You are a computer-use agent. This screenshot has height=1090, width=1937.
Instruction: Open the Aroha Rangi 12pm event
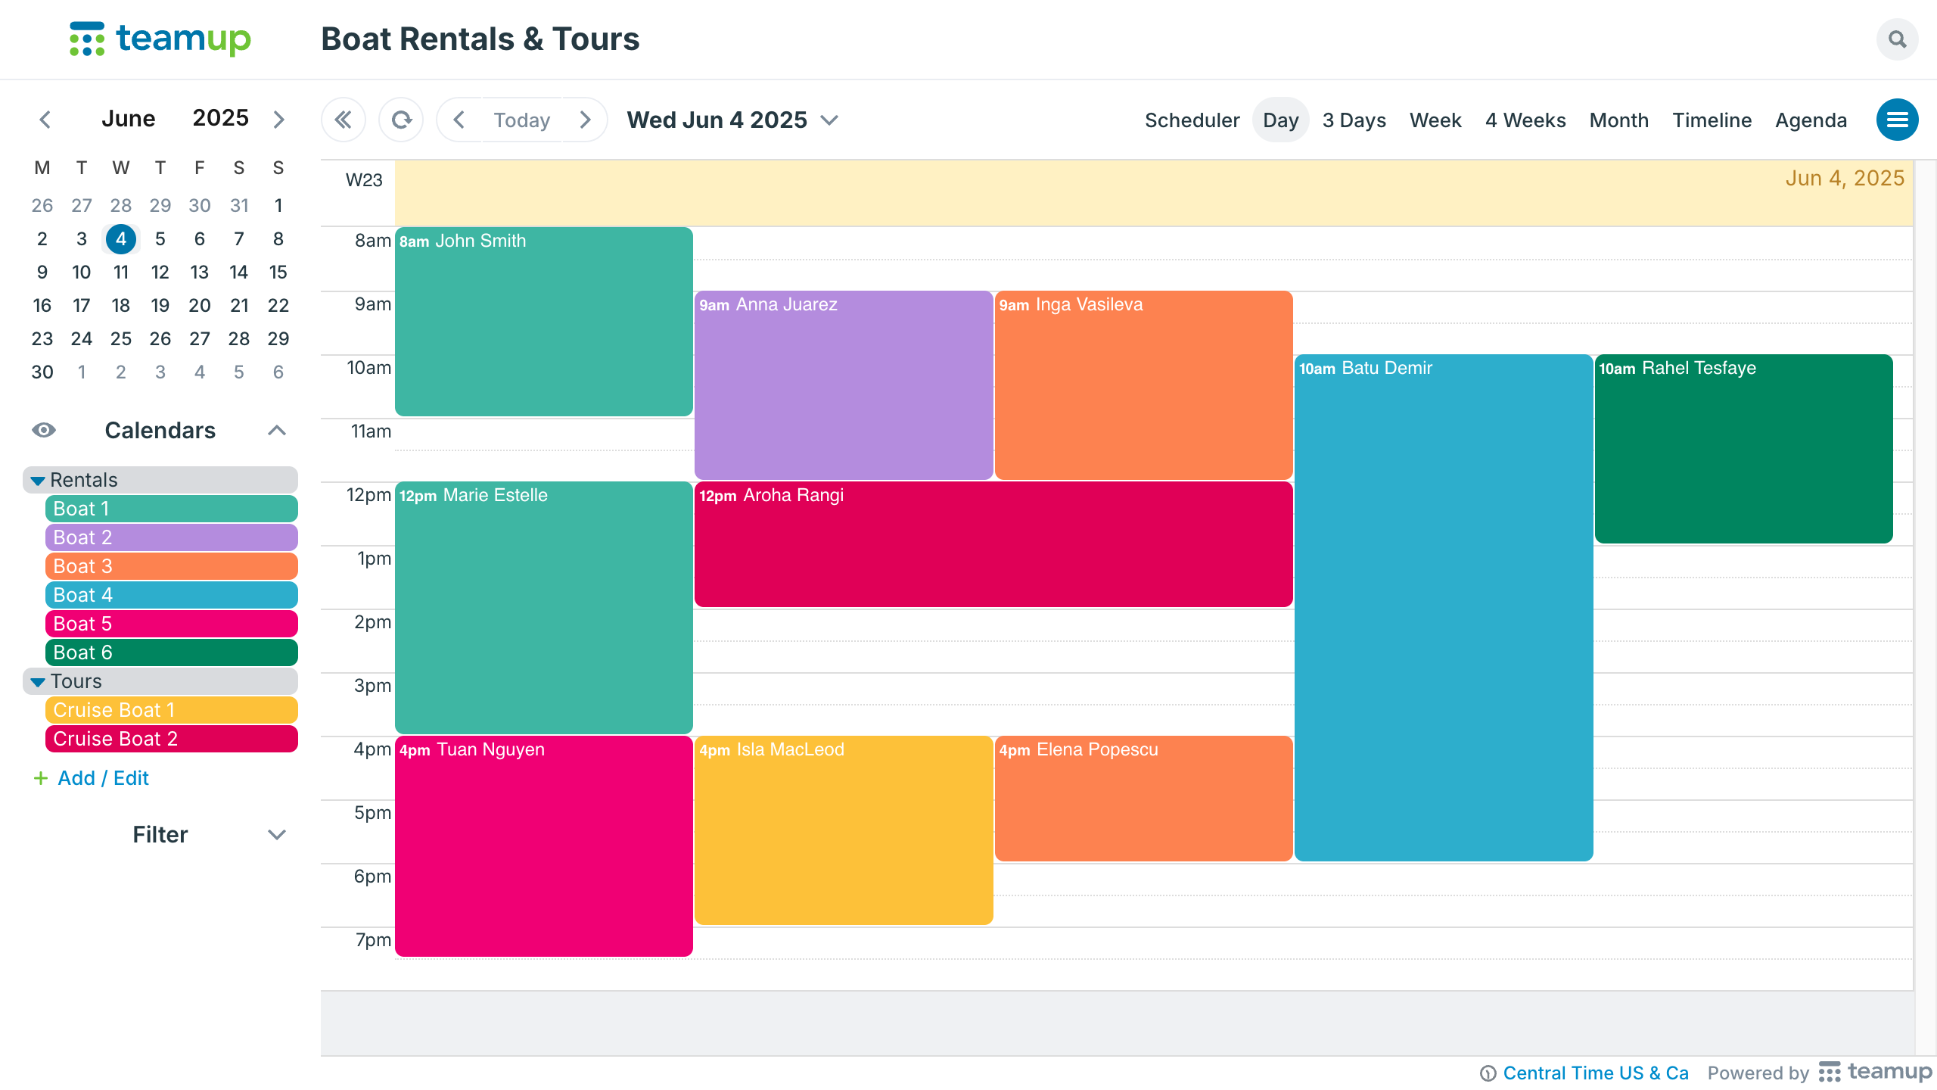click(993, 543)
